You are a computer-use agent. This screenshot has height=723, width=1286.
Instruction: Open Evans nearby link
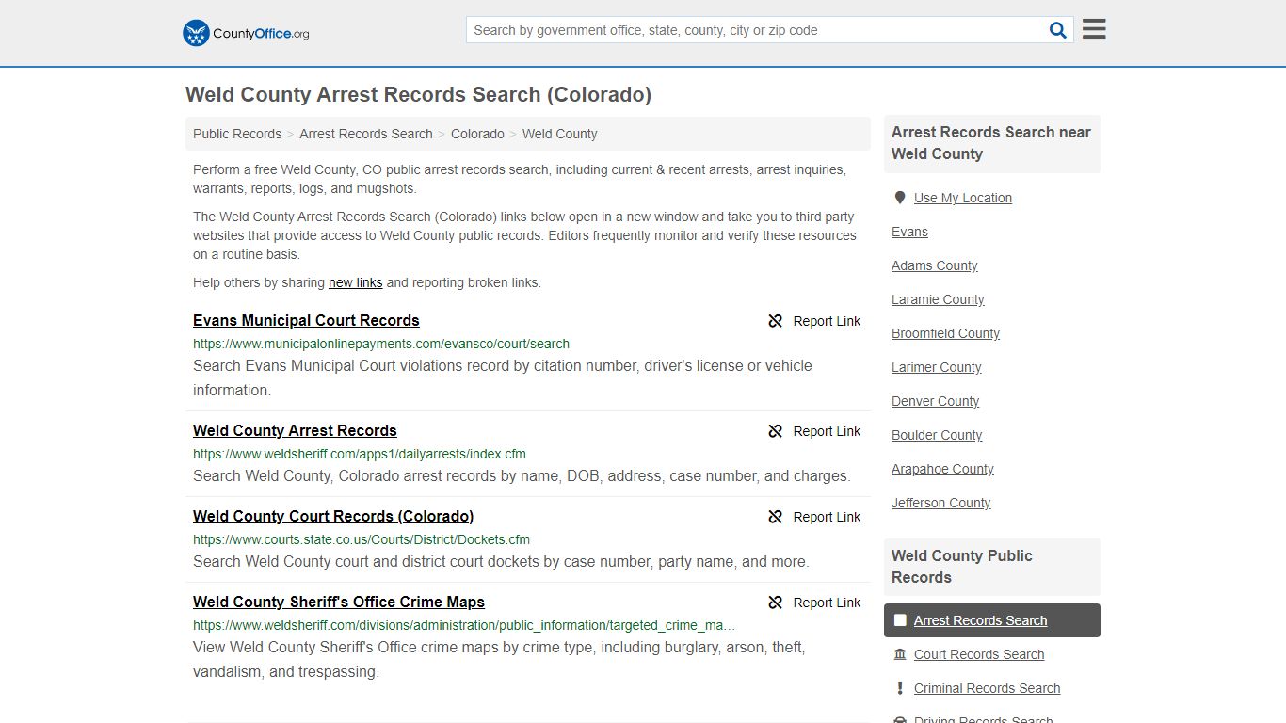(x=909, y=232)
